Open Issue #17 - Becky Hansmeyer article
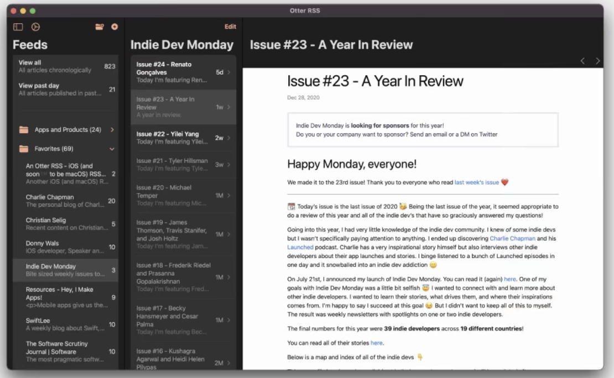 click(x=183, y=320)
